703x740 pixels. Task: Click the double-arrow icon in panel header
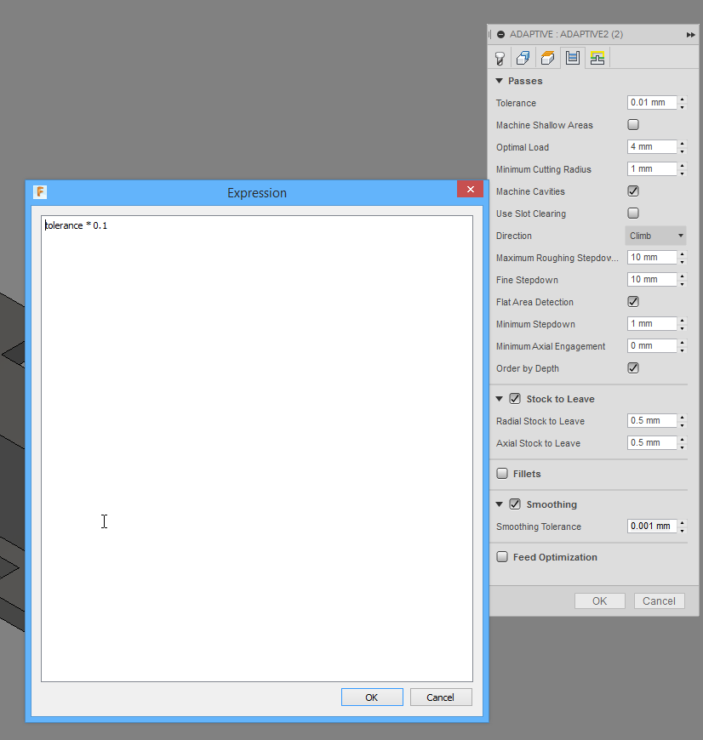[x=690, y=34]
